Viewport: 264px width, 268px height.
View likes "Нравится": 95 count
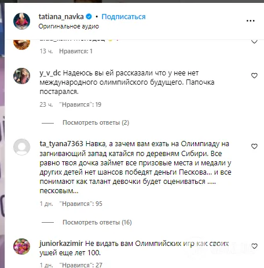click(80, 204)
